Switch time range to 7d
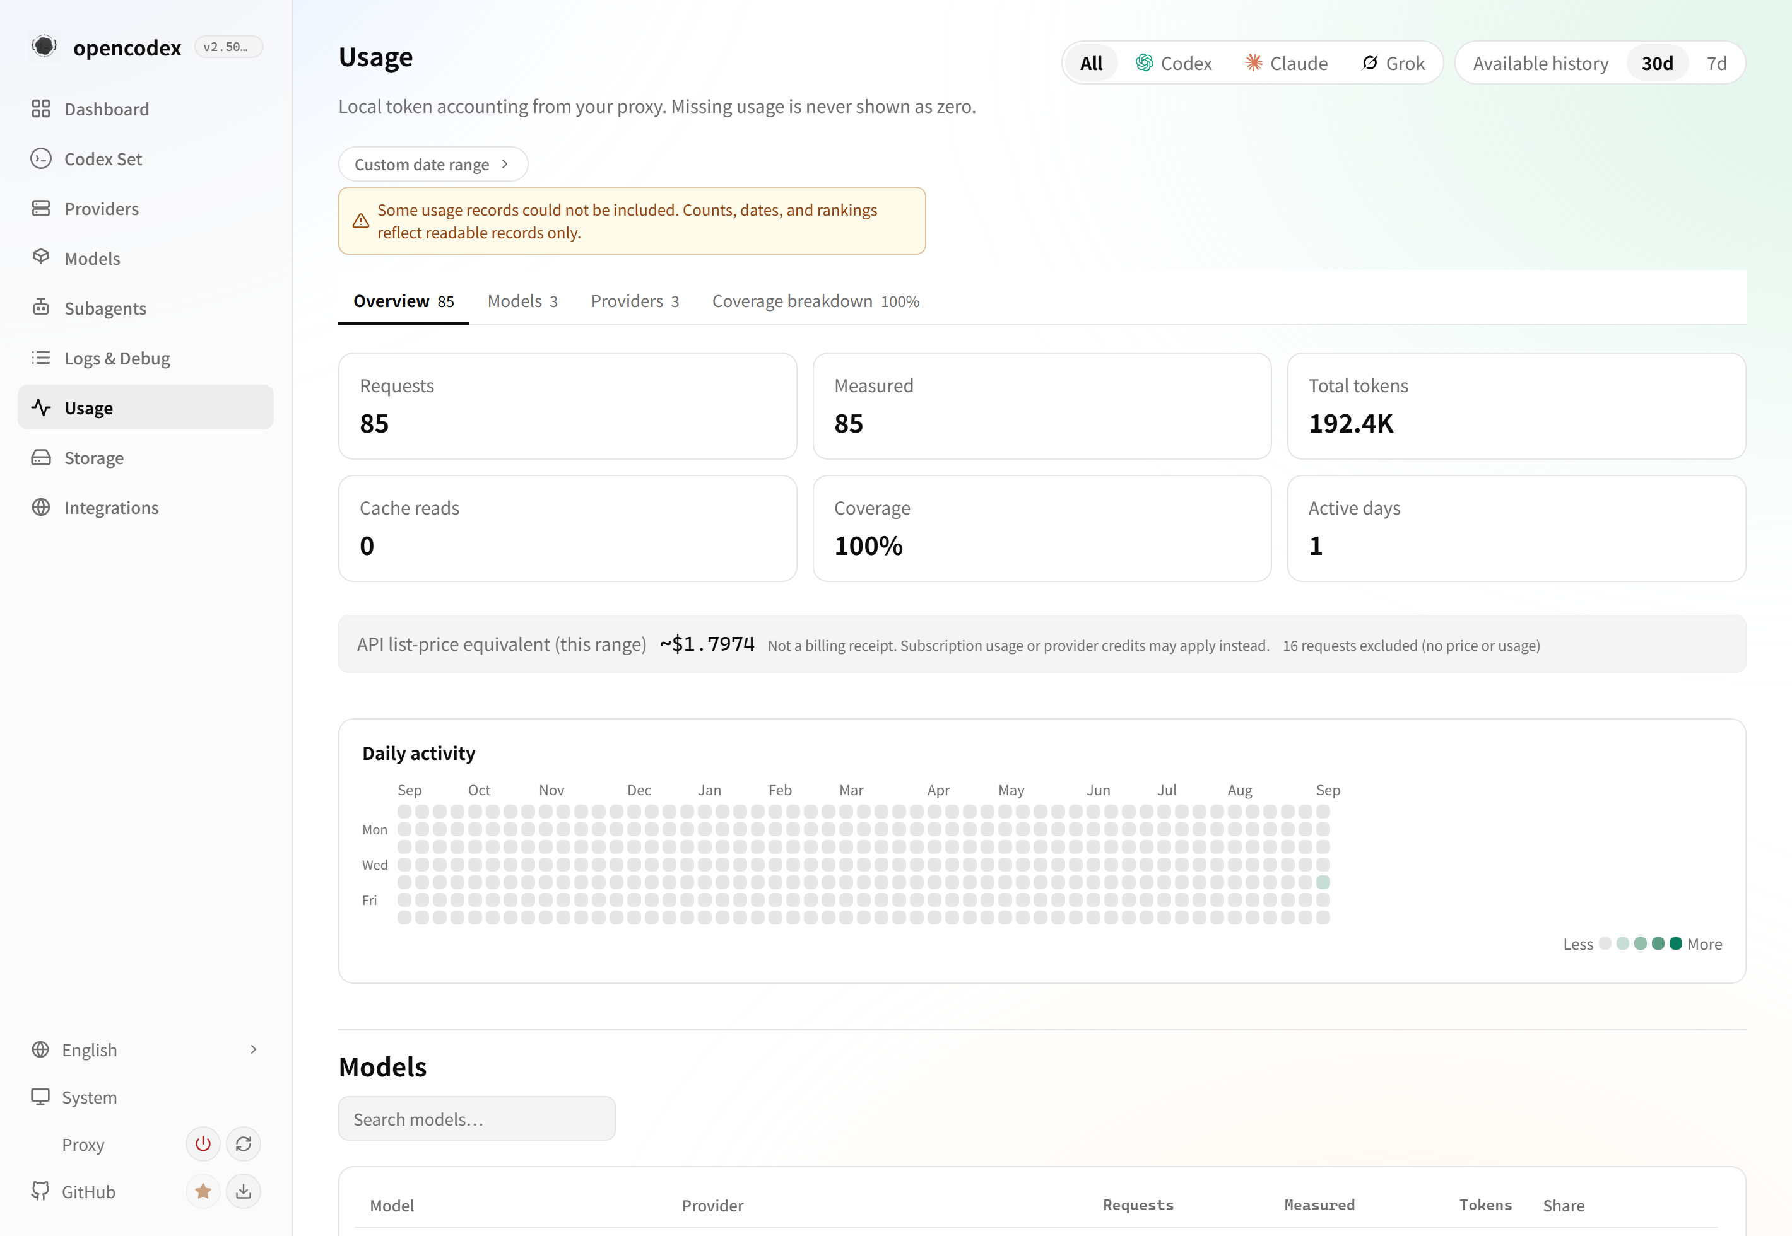Viewport: 1792px width, 1236px height. coord(1717,62)
